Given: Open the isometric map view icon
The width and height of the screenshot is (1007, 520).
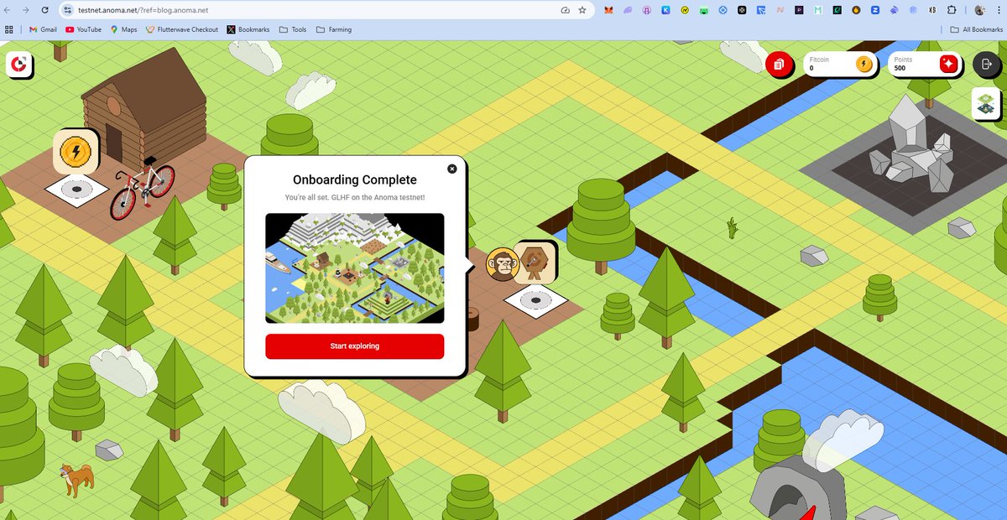Looking at the screenshot, I should point(985,103).
